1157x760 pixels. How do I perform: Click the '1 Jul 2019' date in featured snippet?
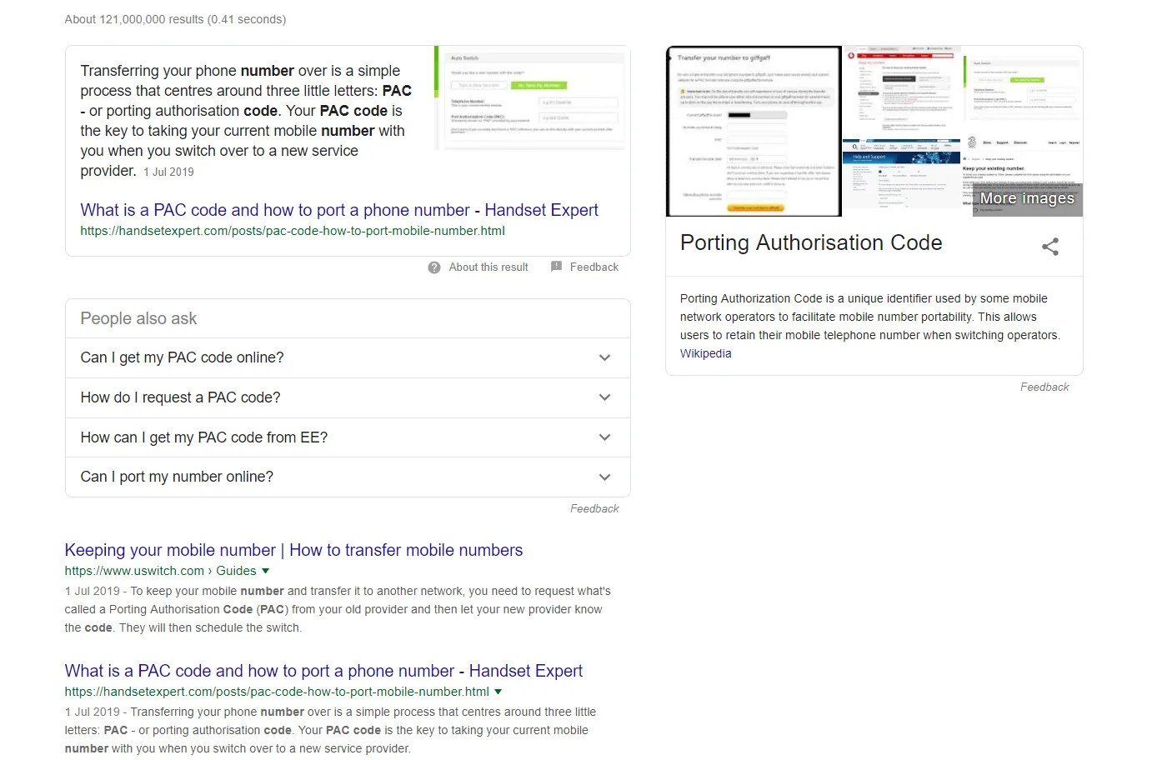coord(168,172)
